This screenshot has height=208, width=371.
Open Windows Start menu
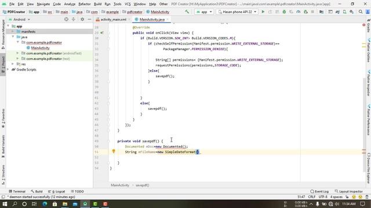5,204
